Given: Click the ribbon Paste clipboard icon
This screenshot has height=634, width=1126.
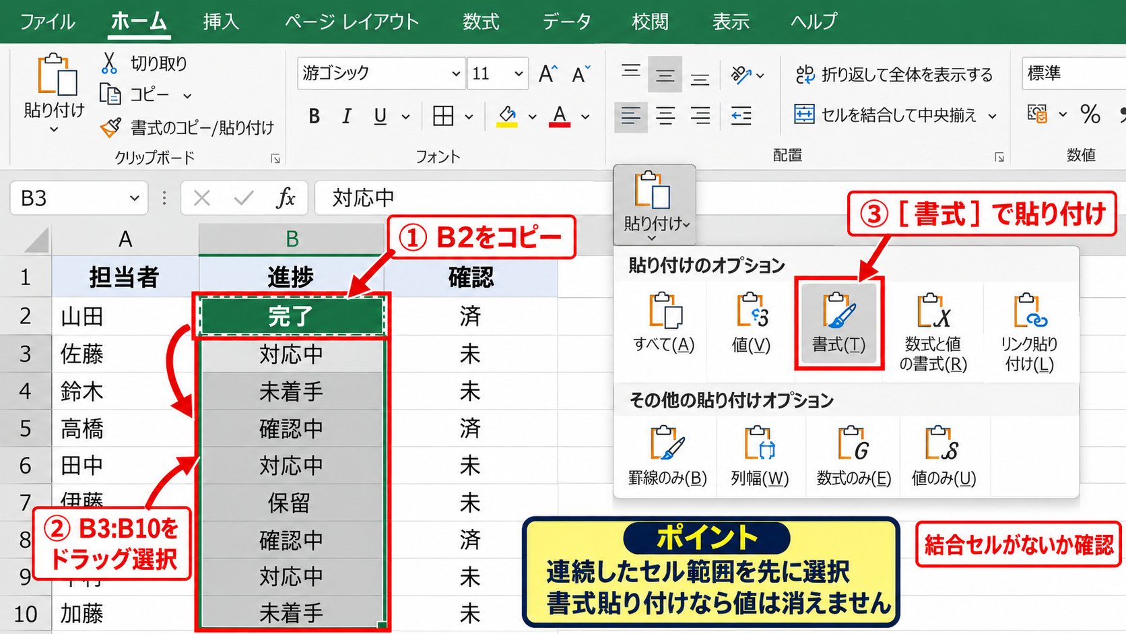Looking at the screenshot, I should 57,74.
